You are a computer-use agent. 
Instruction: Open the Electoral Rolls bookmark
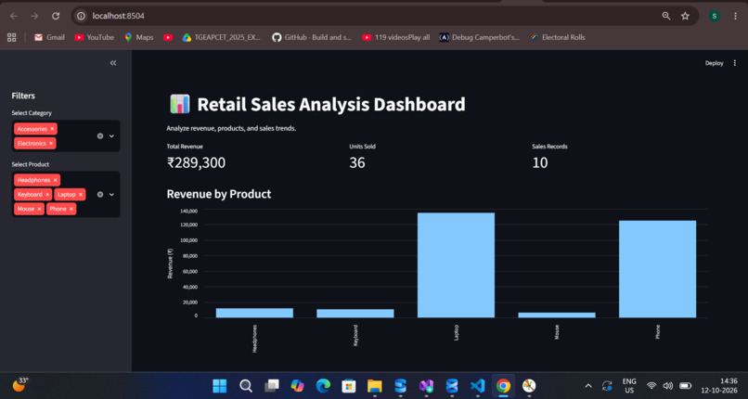click(558, 37)
